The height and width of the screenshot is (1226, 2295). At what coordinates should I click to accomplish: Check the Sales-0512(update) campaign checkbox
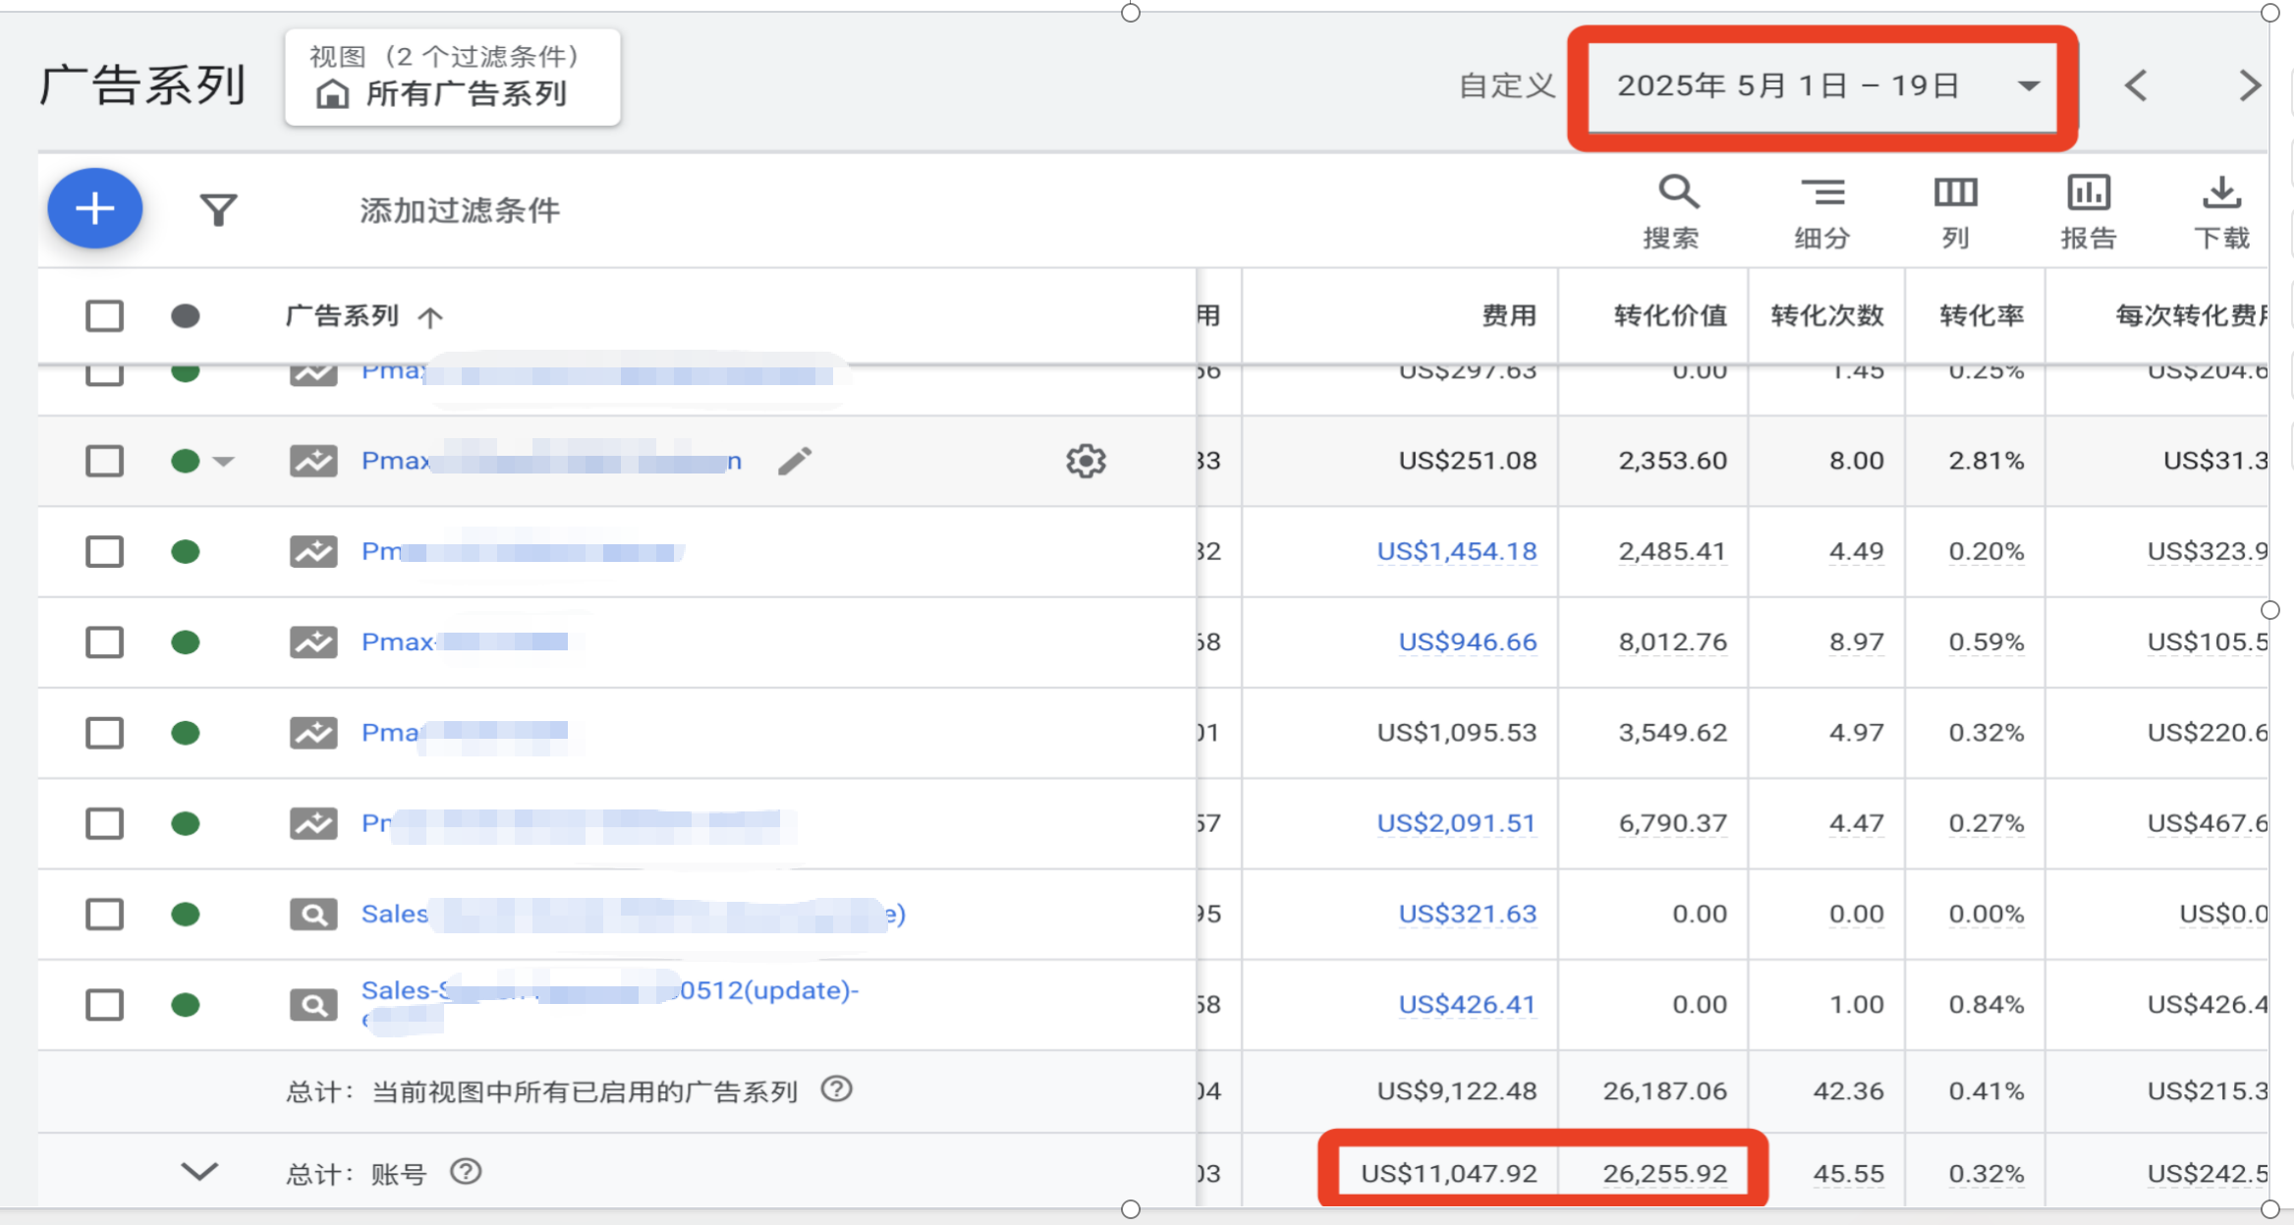click(103, 1004)
